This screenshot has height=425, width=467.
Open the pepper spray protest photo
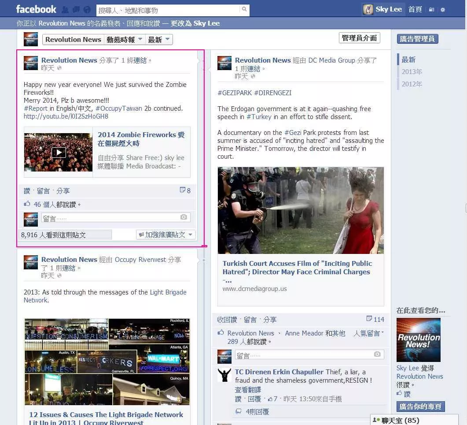301,210
